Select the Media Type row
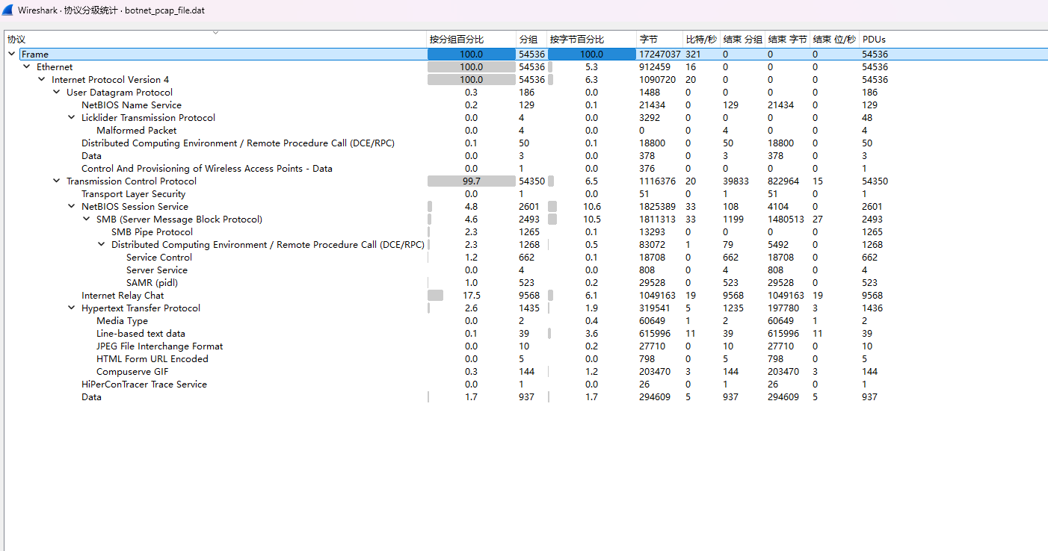The image size is (1048, 551). 525,321
